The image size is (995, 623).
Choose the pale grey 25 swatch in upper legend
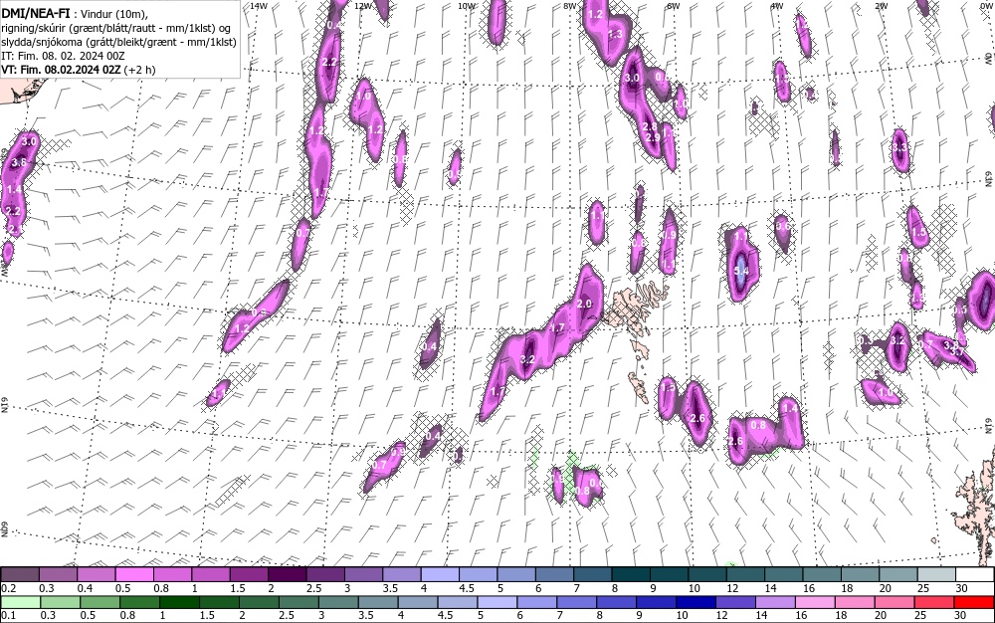pyautogui.click(x=936, y=574)
